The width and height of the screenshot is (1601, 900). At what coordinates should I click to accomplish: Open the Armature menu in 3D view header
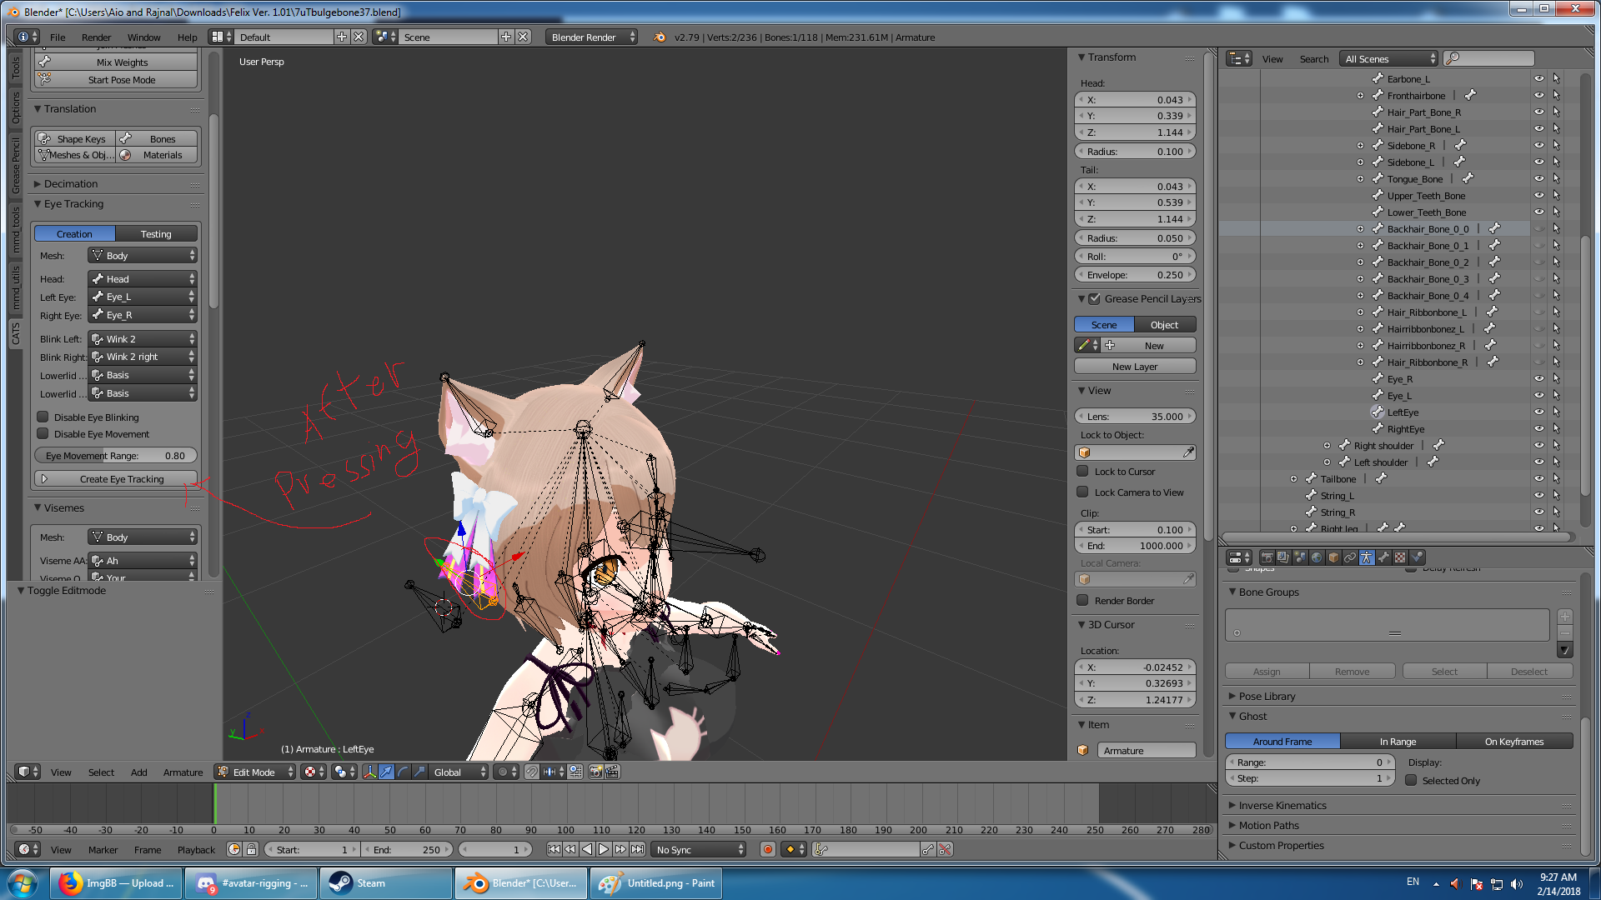click(183, 772)
